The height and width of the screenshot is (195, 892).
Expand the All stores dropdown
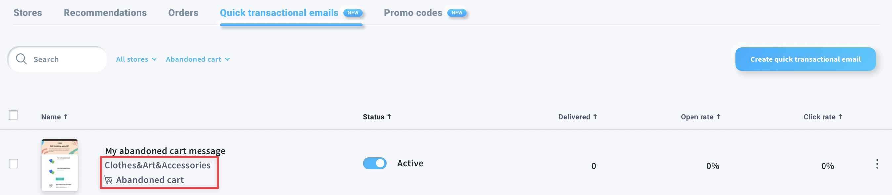[x=136, y=59]
